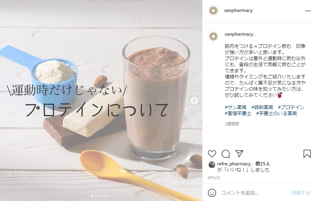Screen dimensions: 315x201
Task: Go to next carousel image arrow
Action: pos(194,100)
